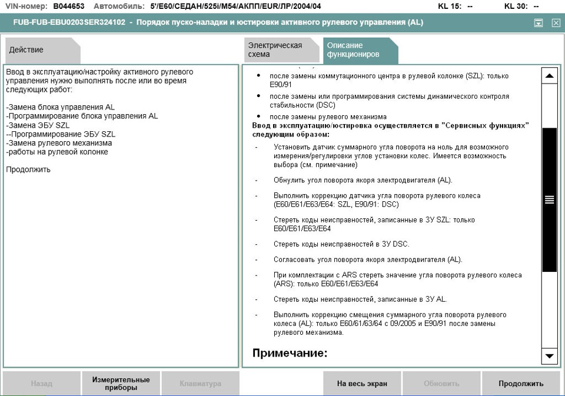565x396 pixels.
Task: Click VIN number B044653
Action: point(69,6)
